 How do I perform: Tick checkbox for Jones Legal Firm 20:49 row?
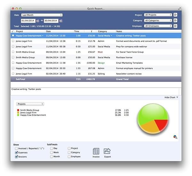coord(13,74)
